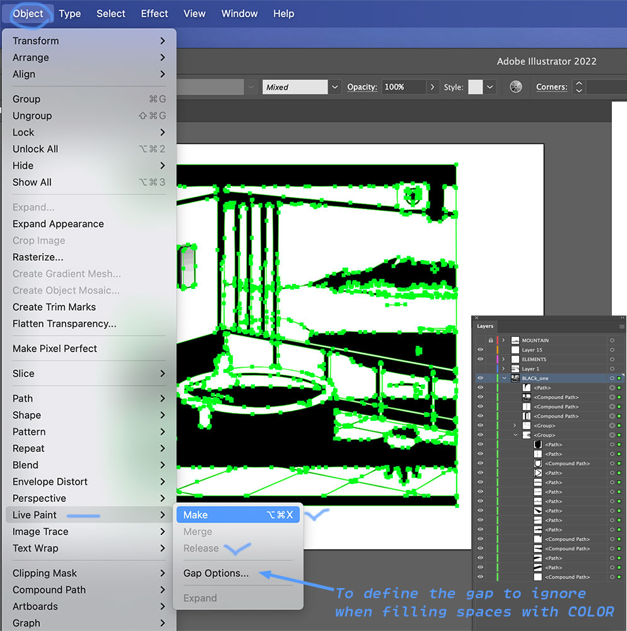
Task: Click the BLACk_one layer thumbnail
Action: click(x=515, y=379)
